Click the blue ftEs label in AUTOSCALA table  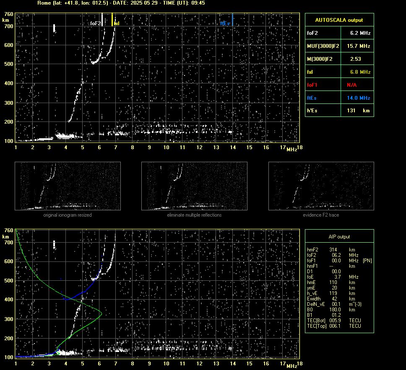coord(312,98)
